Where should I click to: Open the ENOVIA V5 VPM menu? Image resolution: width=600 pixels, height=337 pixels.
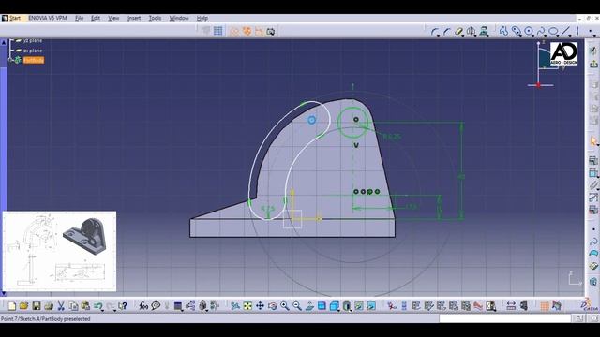click(x=48, y=18)
